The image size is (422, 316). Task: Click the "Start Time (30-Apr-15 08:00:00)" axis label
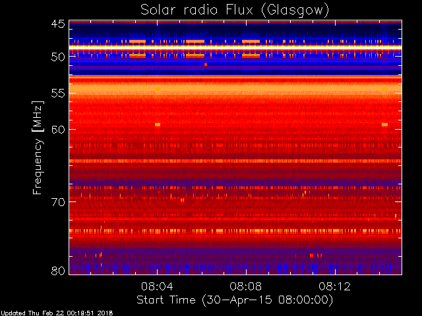point(235,300)
